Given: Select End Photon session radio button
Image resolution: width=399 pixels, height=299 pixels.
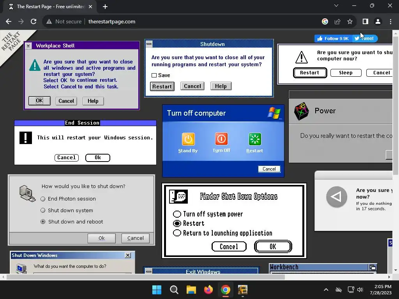Looking at the screenshot, I should (43, 199).
